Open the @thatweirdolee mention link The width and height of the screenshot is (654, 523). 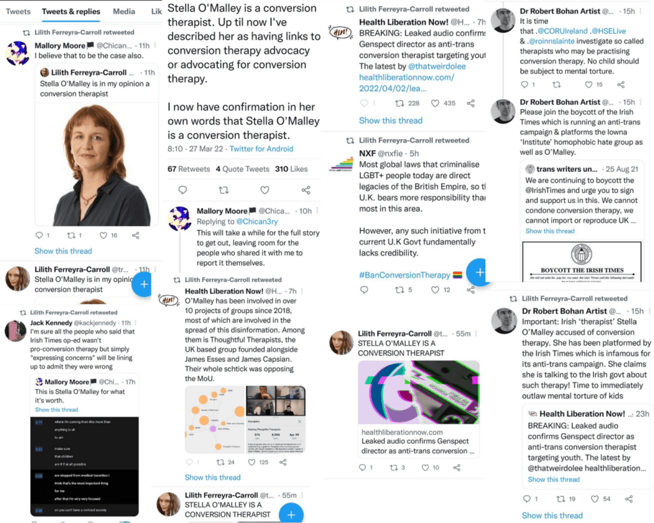coord(436,66)
